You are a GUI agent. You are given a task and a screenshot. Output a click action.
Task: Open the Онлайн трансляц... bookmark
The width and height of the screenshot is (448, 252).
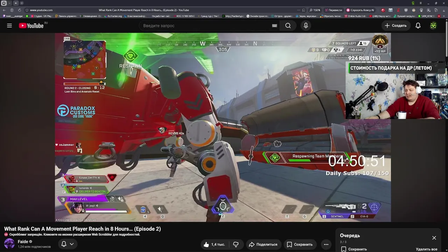pyautogui.click(x=257, y=16)
